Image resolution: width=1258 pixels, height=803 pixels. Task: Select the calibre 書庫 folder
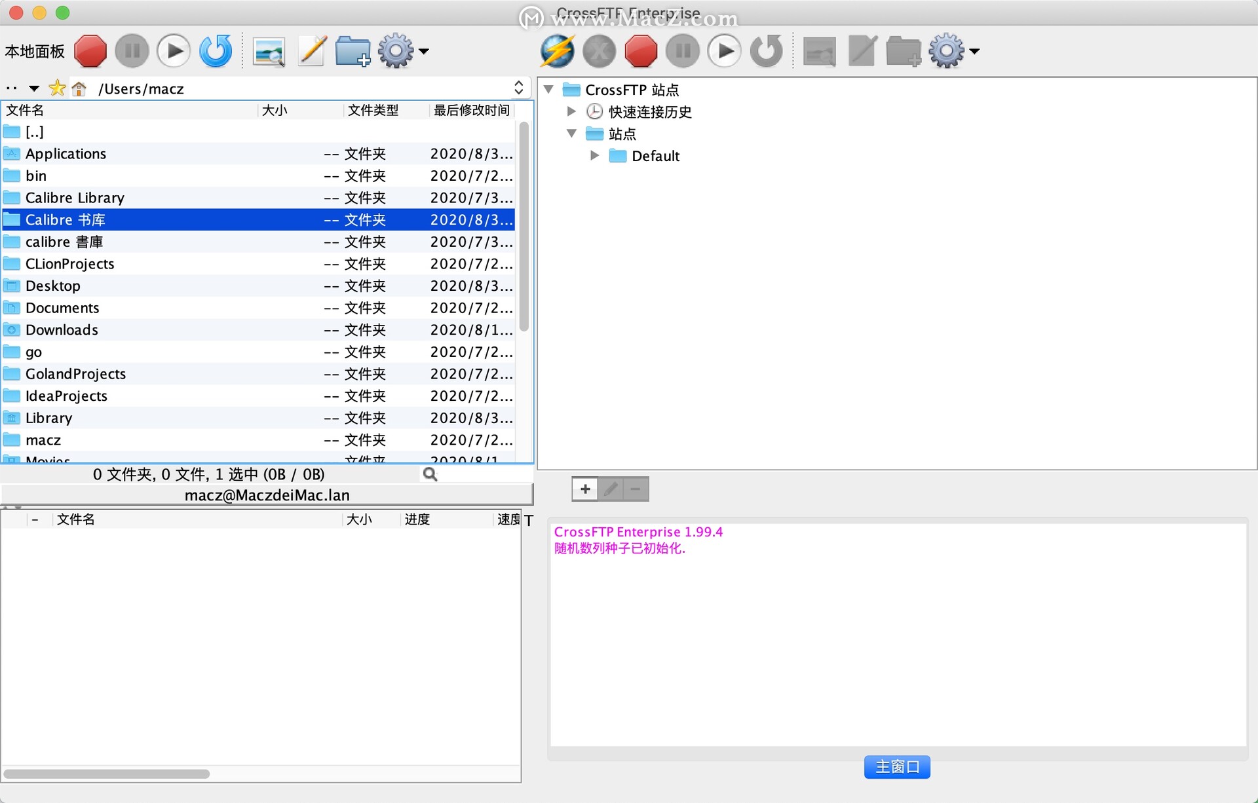click(258, 242)
